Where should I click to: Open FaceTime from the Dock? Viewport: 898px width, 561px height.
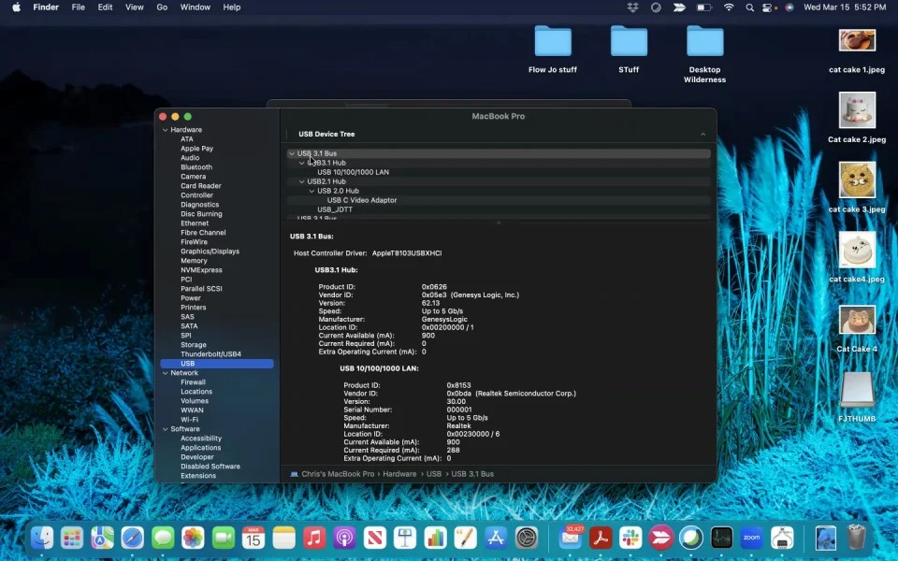pyautogui.click(x=224, y=538)
